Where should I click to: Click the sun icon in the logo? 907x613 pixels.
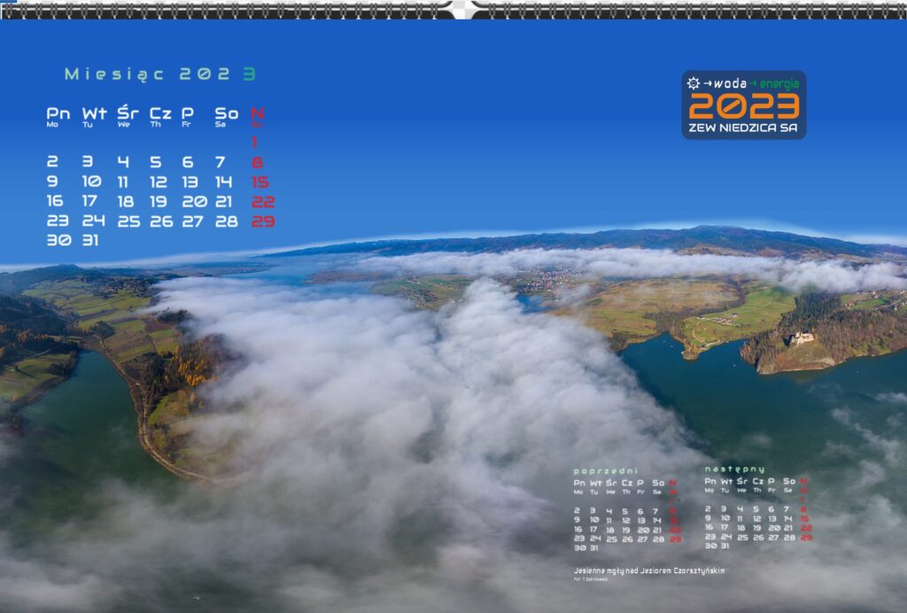[x=693, y=83]
